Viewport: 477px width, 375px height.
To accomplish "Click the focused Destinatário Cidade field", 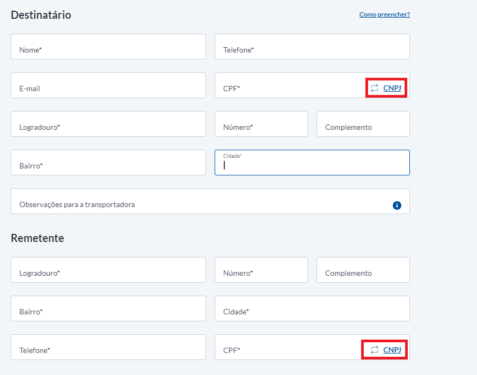I will (x=312, y=163).
